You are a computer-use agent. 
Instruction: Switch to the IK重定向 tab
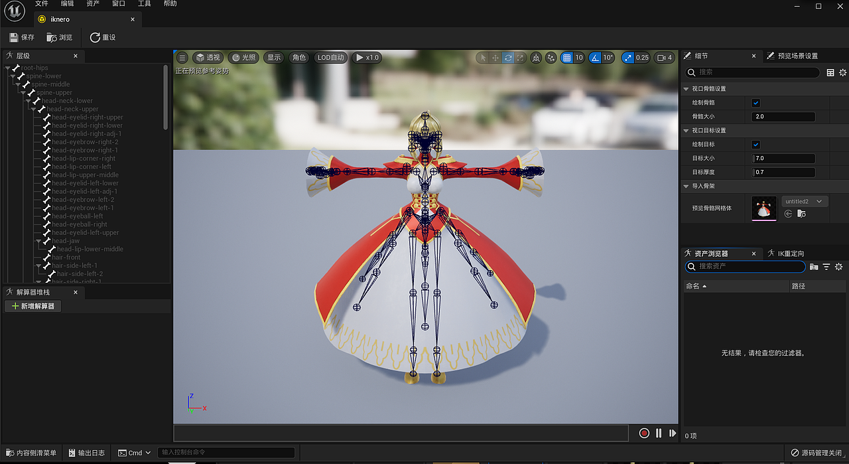(x=787, y=254)
